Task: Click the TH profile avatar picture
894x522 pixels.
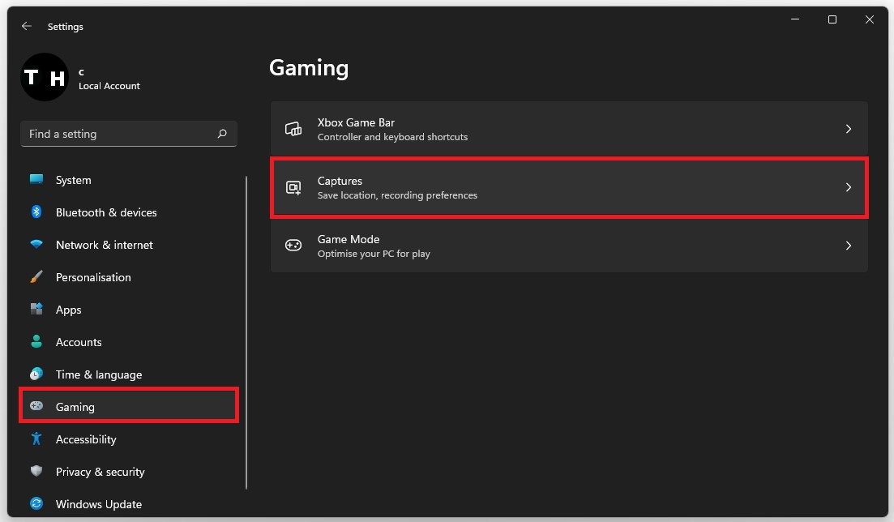Action: tap(45, 78)
